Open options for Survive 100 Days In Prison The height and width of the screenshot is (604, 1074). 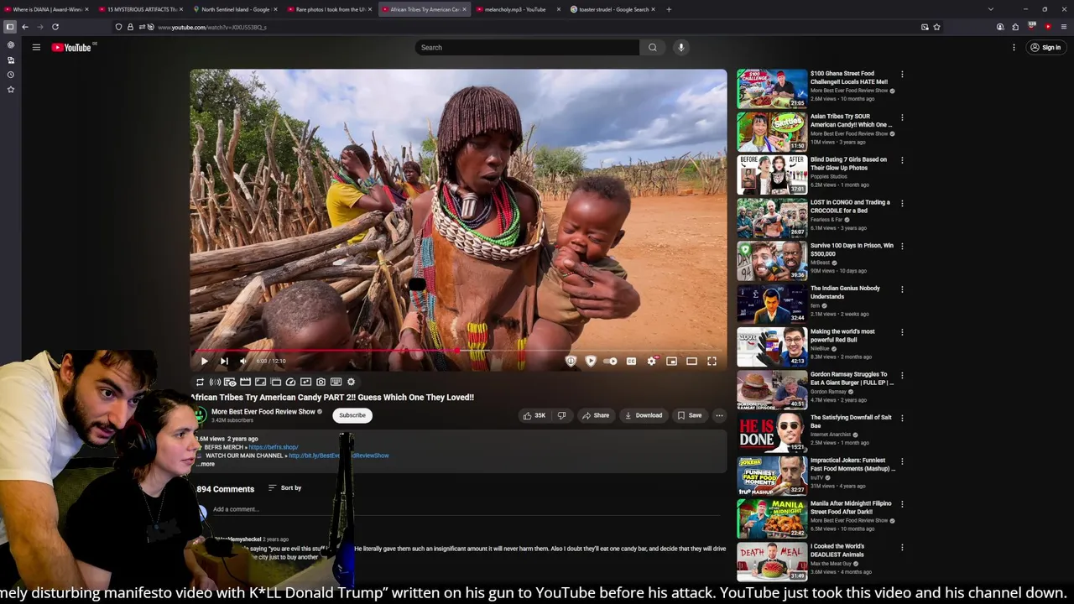pyautogui.click(x=902, y=247)
